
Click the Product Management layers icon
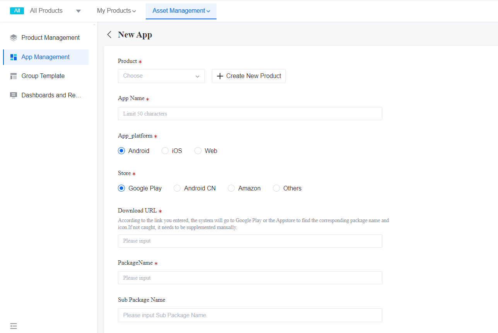(x=14, y=38)
